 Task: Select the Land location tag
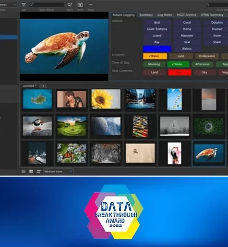point(181,56)
